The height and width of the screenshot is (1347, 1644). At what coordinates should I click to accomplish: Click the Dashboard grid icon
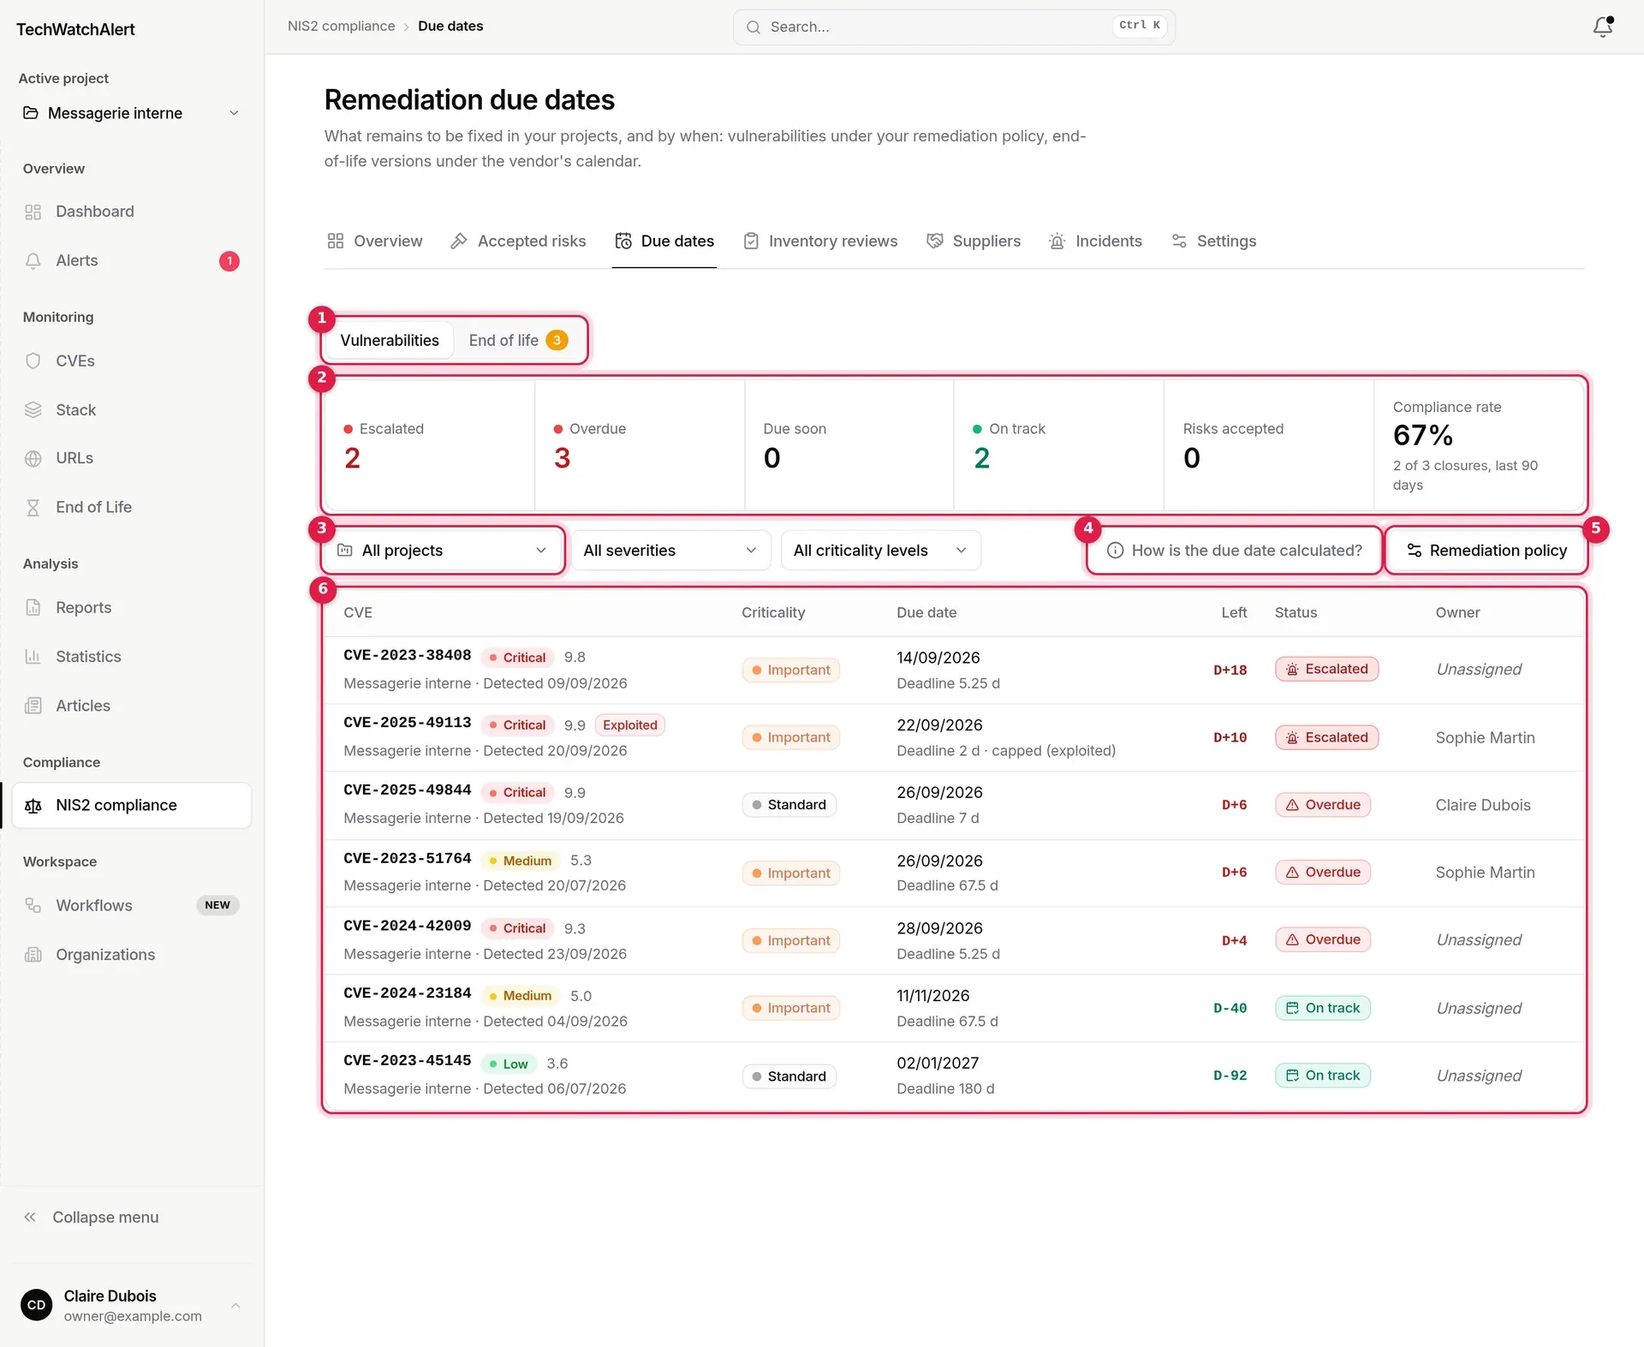tap(33, 212)
